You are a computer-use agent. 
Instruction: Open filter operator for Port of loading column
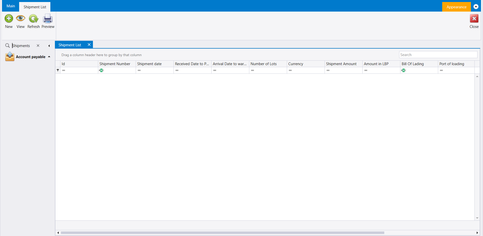coord(441,70)
